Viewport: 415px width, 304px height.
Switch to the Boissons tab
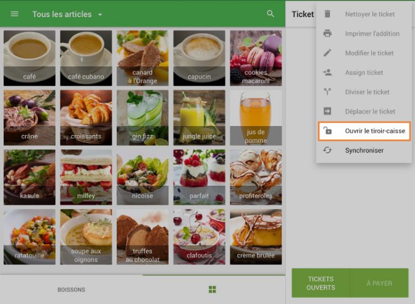(x=71, y=290)
